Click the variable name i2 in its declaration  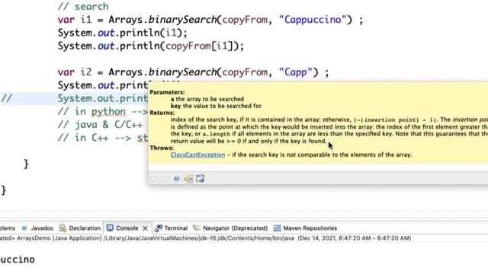coord(86,72)
